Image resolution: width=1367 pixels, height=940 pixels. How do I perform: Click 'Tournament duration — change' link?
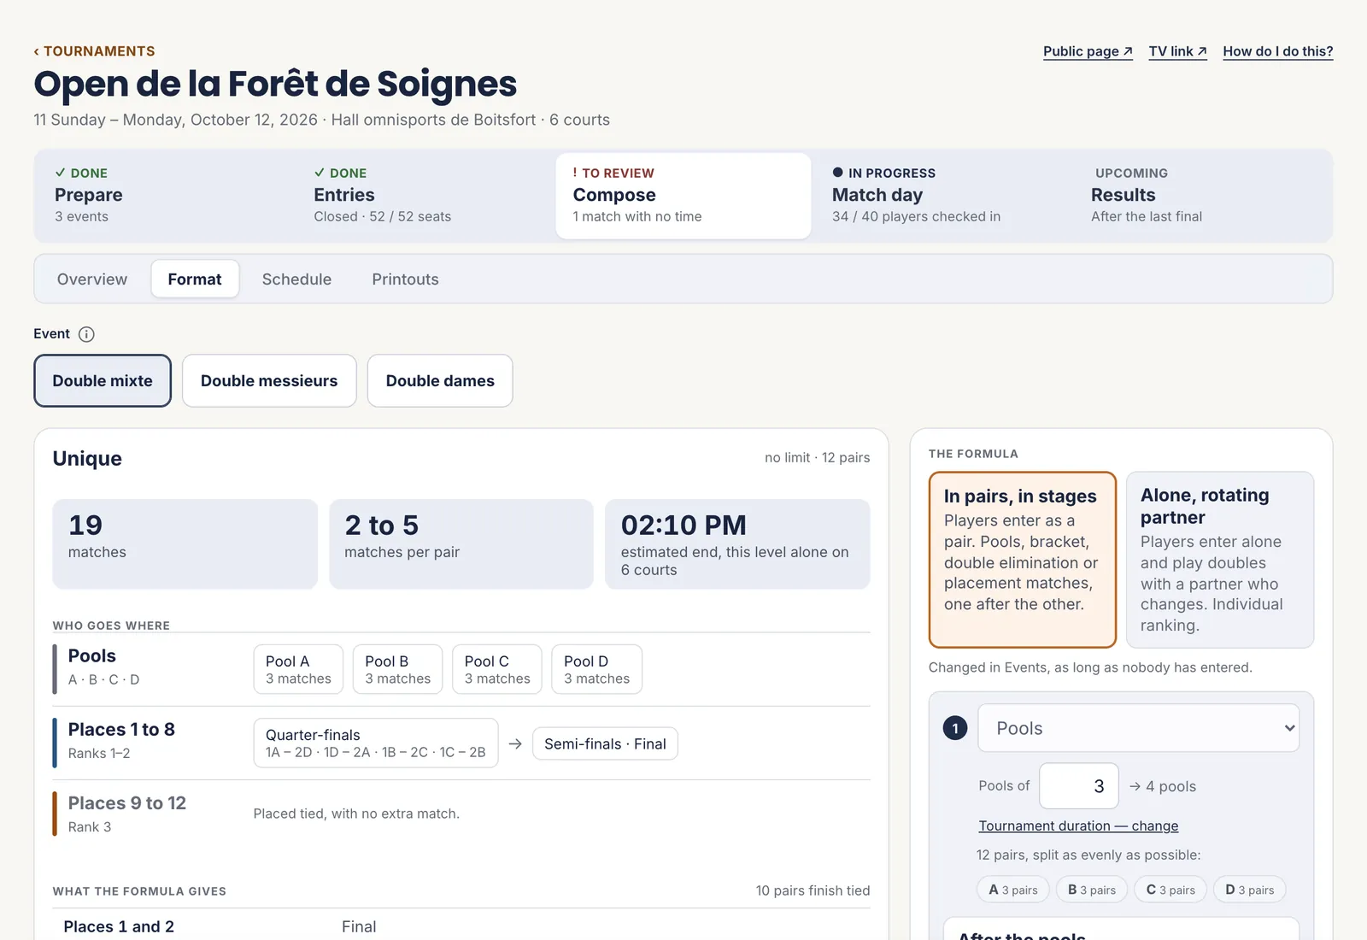1078,825
